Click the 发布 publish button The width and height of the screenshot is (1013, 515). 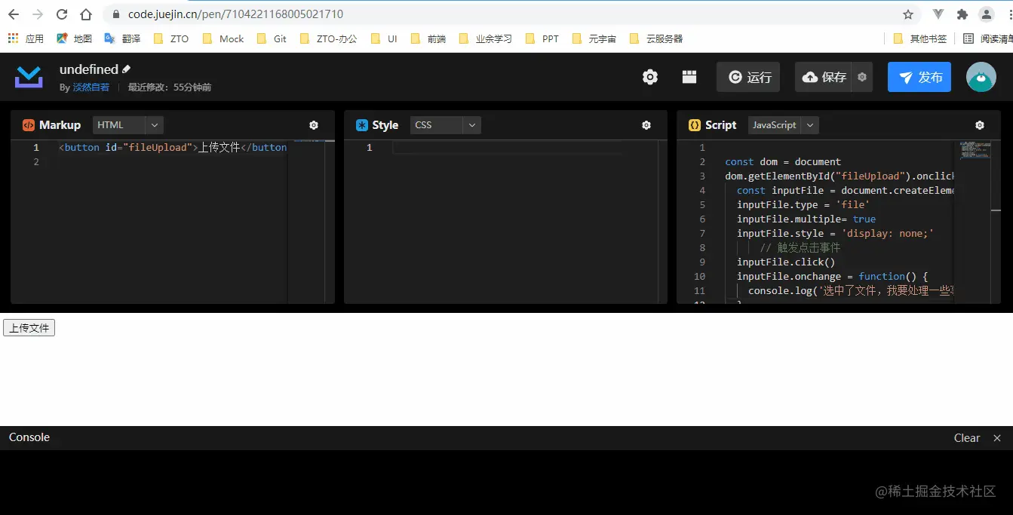click(x=919, y=76)
